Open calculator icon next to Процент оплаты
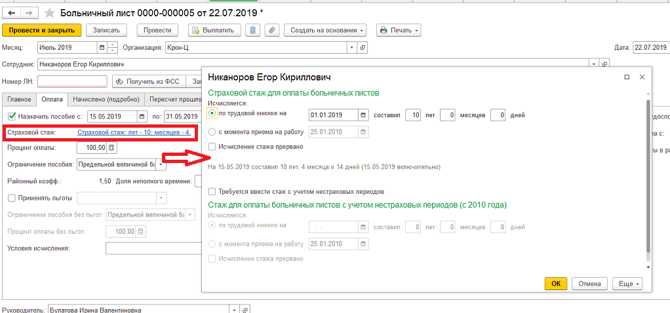 pos(112,148)
